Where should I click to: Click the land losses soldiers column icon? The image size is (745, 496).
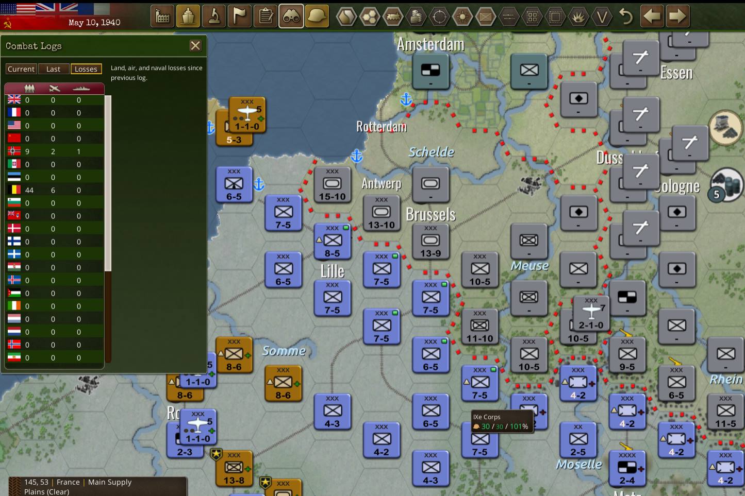pos(29,89)
